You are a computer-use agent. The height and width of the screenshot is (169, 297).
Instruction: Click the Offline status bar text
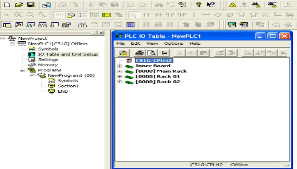239,164
